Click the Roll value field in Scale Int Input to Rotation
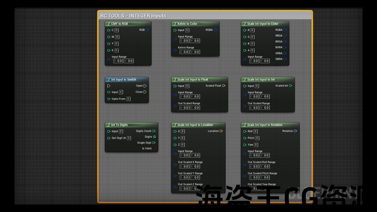This screenshot has width=377, height=212. pyautogui.click(x=255, y=131)
